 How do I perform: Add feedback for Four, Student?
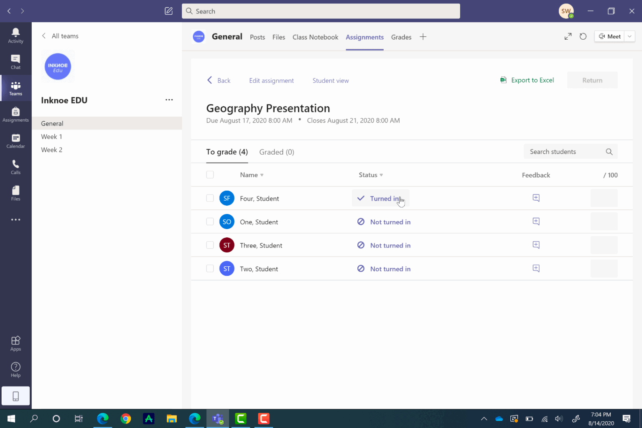point(536,198)
